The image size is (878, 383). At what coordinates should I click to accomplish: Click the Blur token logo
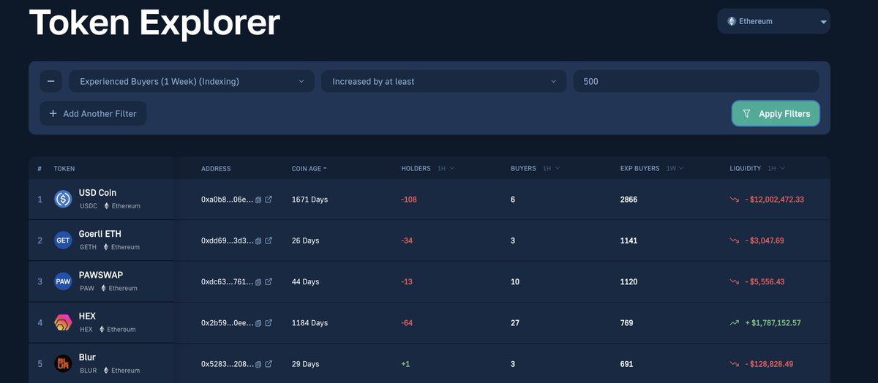[x=63, y=363]
